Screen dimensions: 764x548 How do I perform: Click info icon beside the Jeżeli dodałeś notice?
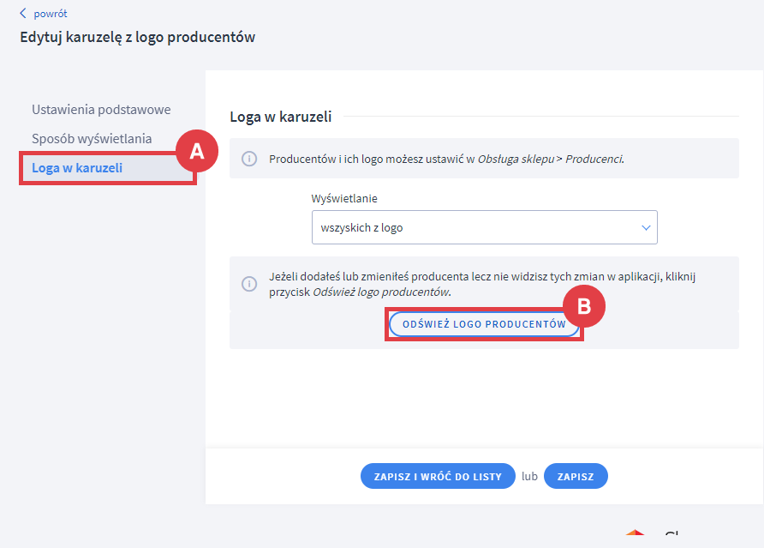click(249, 284)
